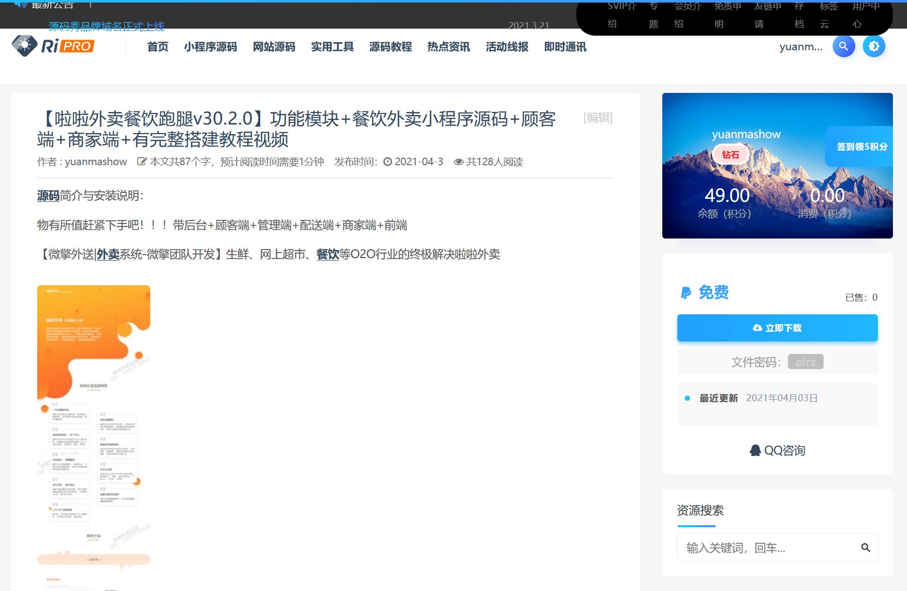
Task: Click the view count eye icon
Action: [458, 162]
